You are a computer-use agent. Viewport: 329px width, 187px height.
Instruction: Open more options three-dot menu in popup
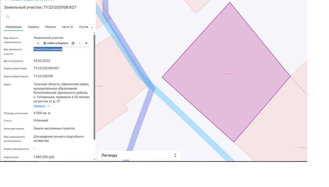(79, 43)
